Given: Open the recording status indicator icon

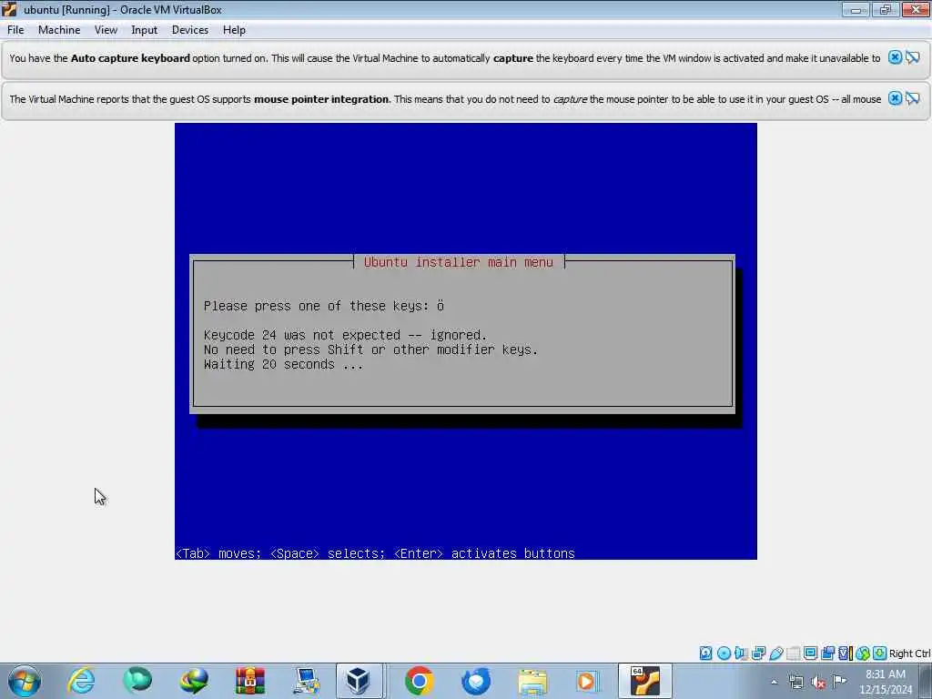Looking at the screenshot, I should 827,653.
